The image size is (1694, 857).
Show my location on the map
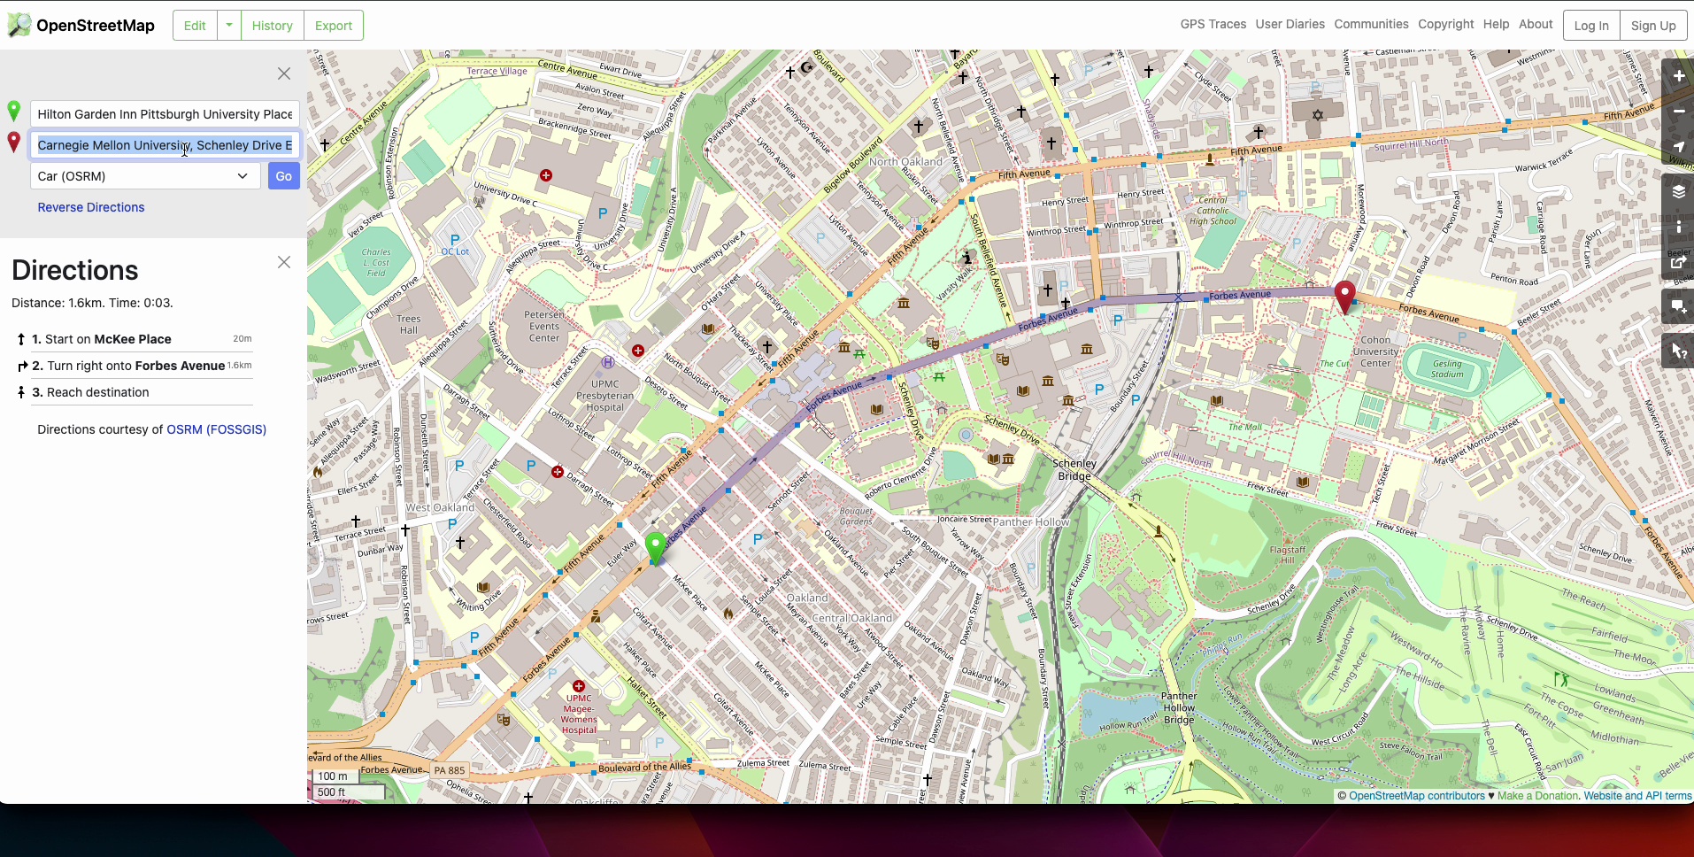(x=1678, y=147)
